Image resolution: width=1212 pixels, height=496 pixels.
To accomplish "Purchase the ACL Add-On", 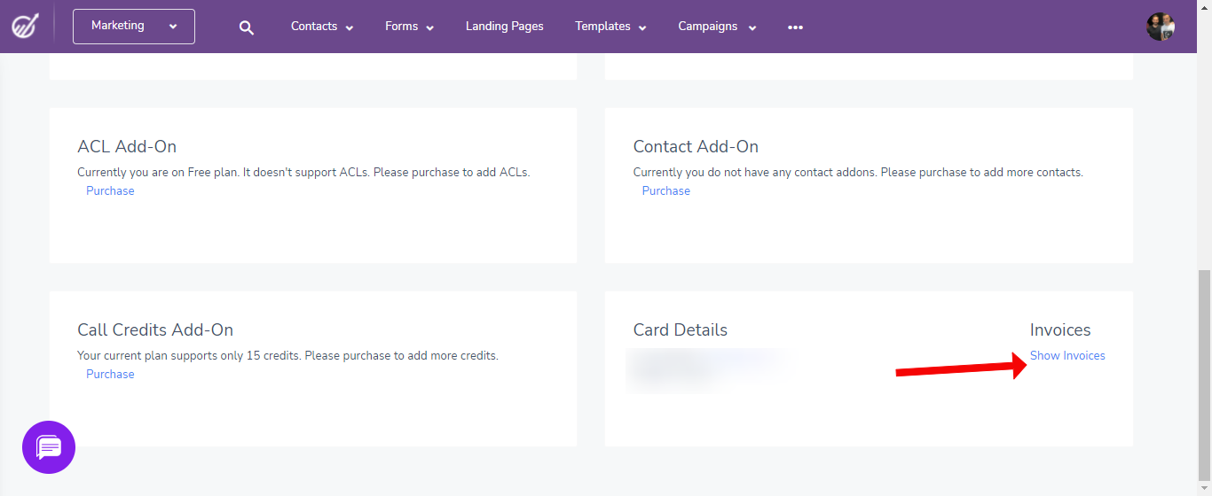I will coord(110,190).
